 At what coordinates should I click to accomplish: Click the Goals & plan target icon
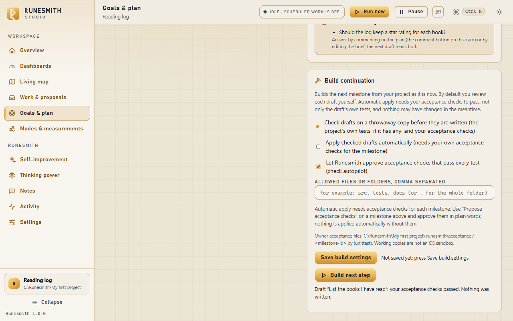(x=12, y=113)
